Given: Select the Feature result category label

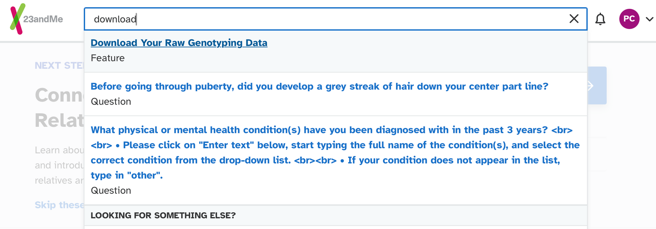Looking at the screenshot, I should (x=107, y=58).
